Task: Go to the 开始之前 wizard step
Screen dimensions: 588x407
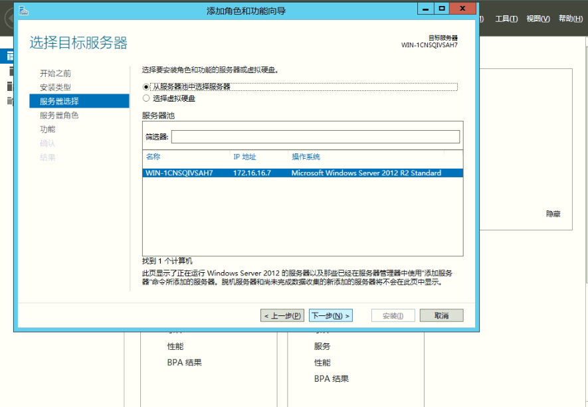Action: tap(56, 73)
